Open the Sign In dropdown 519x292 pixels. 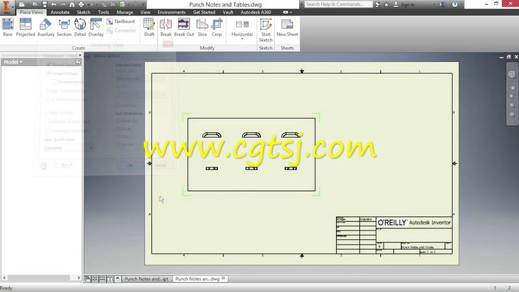(x=434, y=5)
